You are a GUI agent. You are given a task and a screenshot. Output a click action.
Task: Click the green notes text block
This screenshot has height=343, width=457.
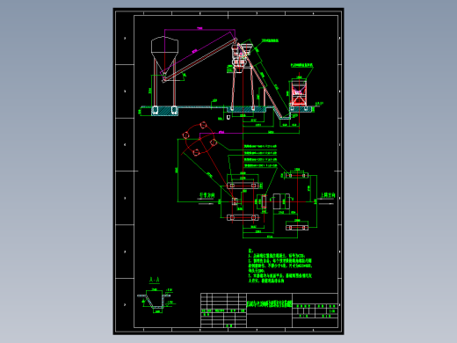coord(280,266)
